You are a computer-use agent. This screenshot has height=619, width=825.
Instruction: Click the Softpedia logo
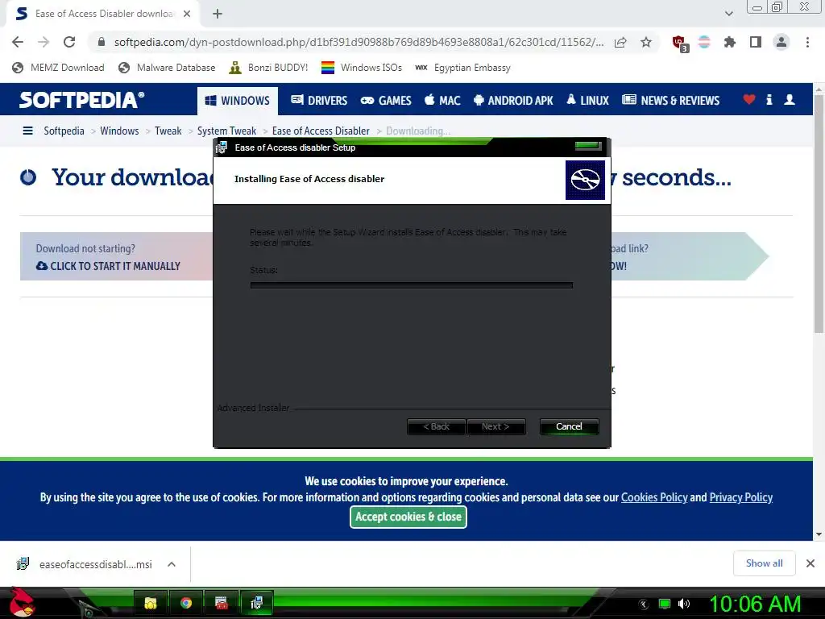click(81, 100)
